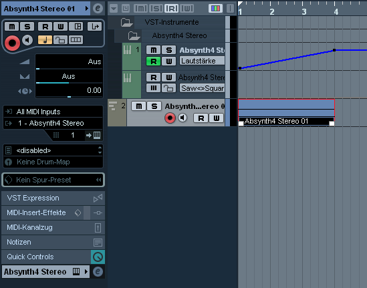
Task: Toggle global Read button in track list header
Action: (x=172, y=9)
